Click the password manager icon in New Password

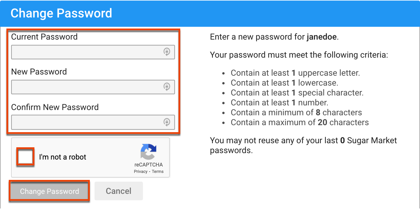(x=167, y=87)
